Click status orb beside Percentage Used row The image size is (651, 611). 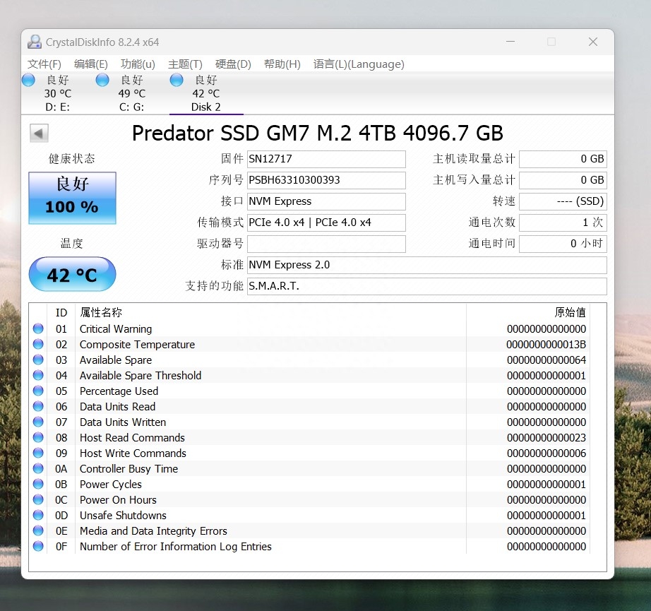[x=38, y=391]
